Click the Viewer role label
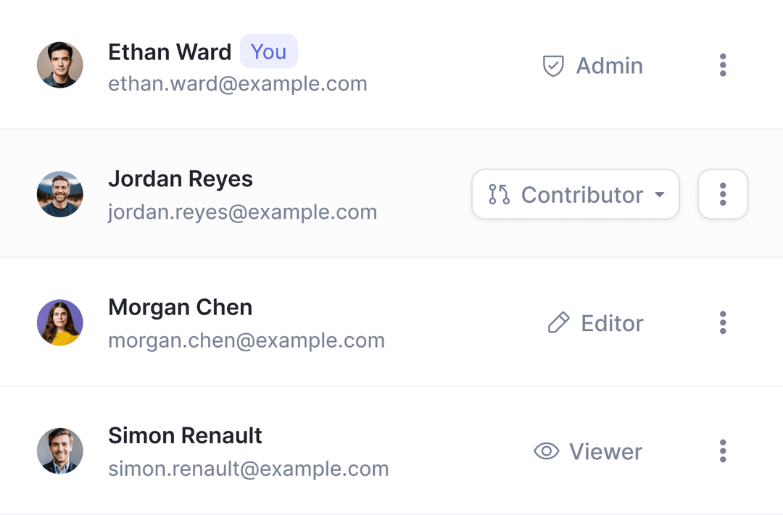Viewport: 783px width, 515px height. tap(605, 451)
